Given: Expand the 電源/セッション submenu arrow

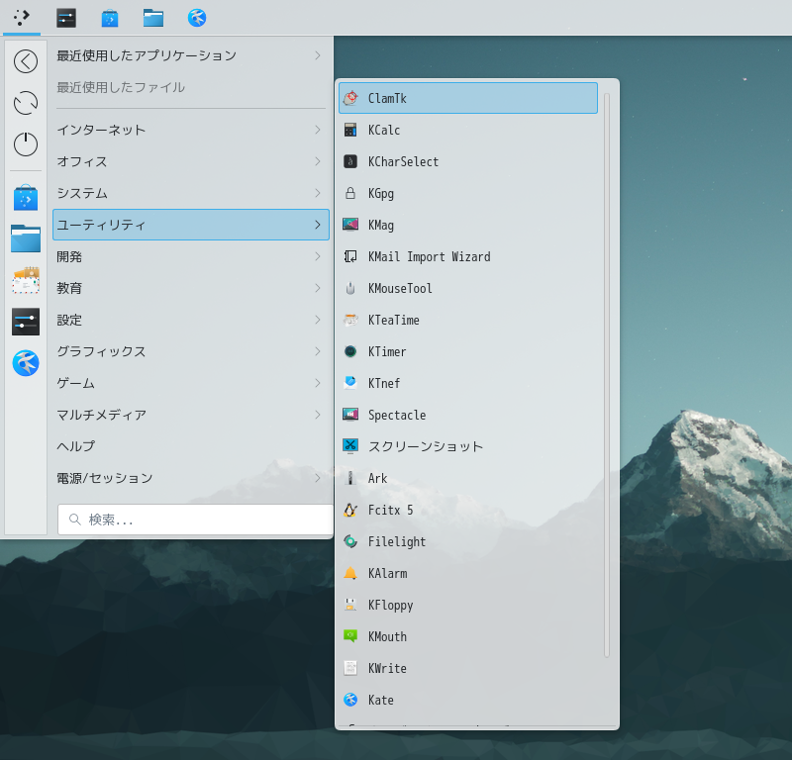Looking at the screenshot, I should point(318,478).
